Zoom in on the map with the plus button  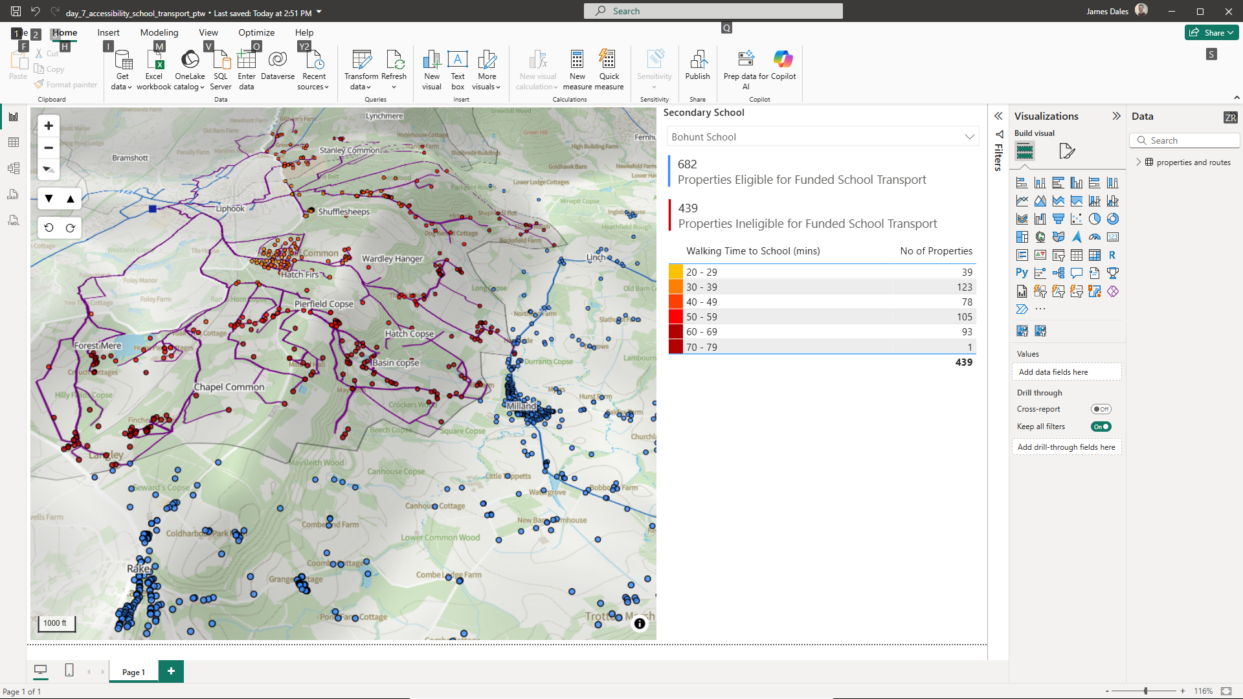pyautogui.click(x=49, y=126)
